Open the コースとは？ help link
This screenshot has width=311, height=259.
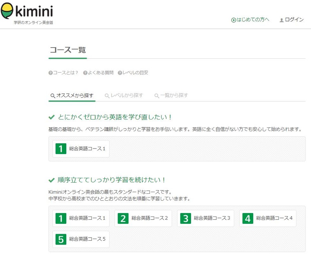(66, 73)
